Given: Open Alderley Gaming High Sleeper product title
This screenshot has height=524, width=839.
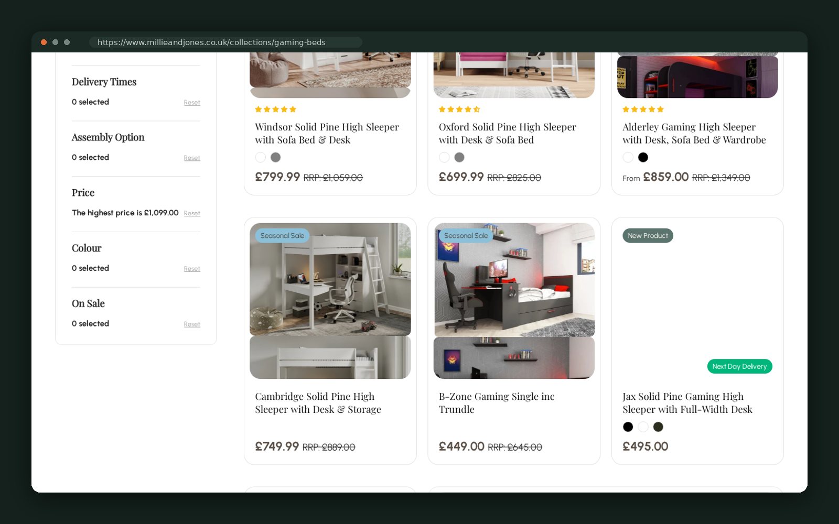Looking at the screenshot, I should point(694,134).
